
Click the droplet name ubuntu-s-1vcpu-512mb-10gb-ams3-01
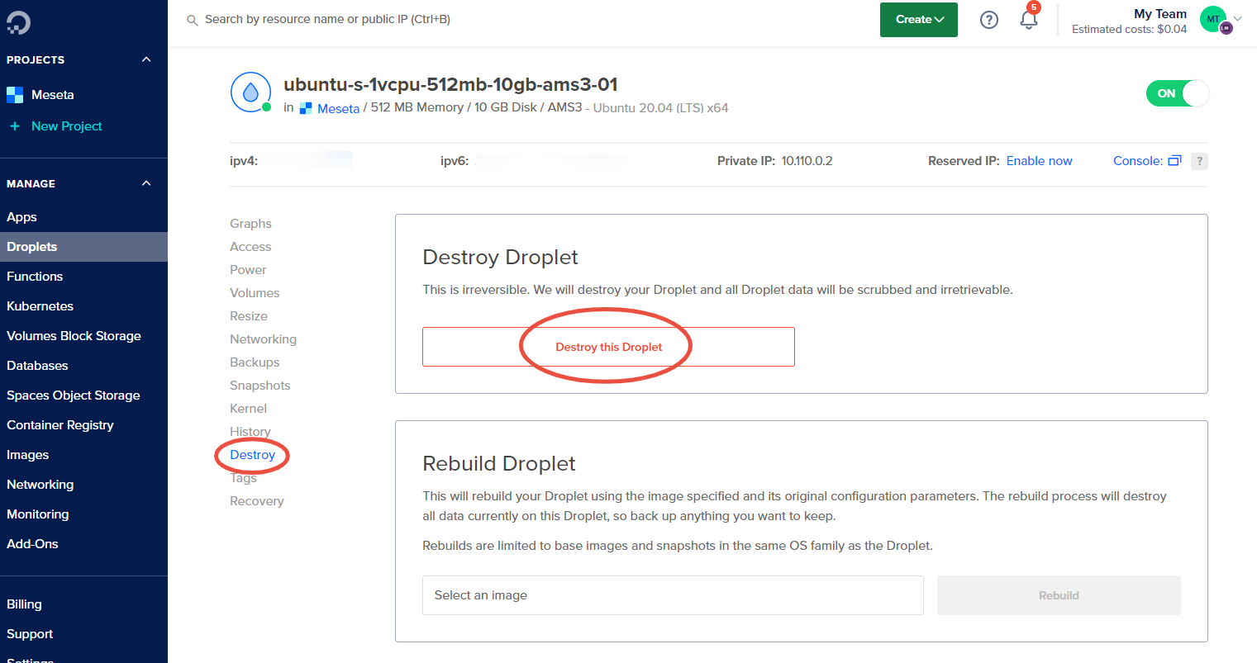pos(450,84)
